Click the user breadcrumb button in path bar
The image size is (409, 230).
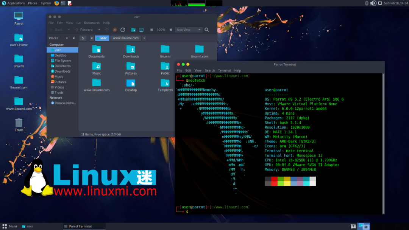point(102,38)
